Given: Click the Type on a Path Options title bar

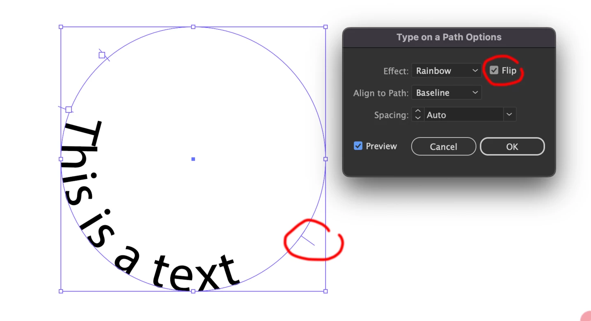Looking at the screenshot, I should tap(449, 37).
